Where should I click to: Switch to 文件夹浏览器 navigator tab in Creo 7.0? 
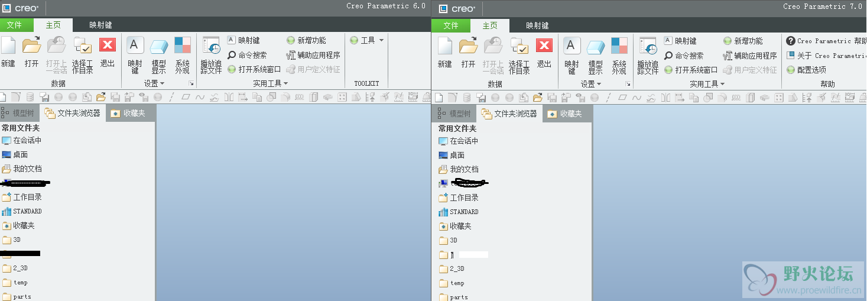point(509,114)
